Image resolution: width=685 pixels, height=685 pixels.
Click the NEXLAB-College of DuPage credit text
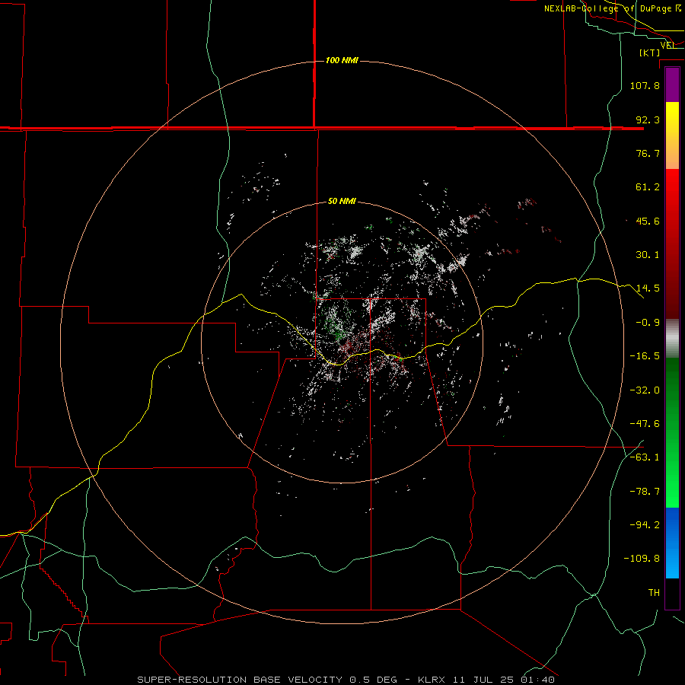tap(613, 8)
